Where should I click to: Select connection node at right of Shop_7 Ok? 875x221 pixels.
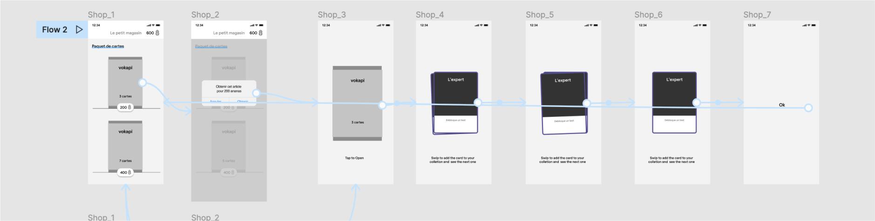pos(808,108)
